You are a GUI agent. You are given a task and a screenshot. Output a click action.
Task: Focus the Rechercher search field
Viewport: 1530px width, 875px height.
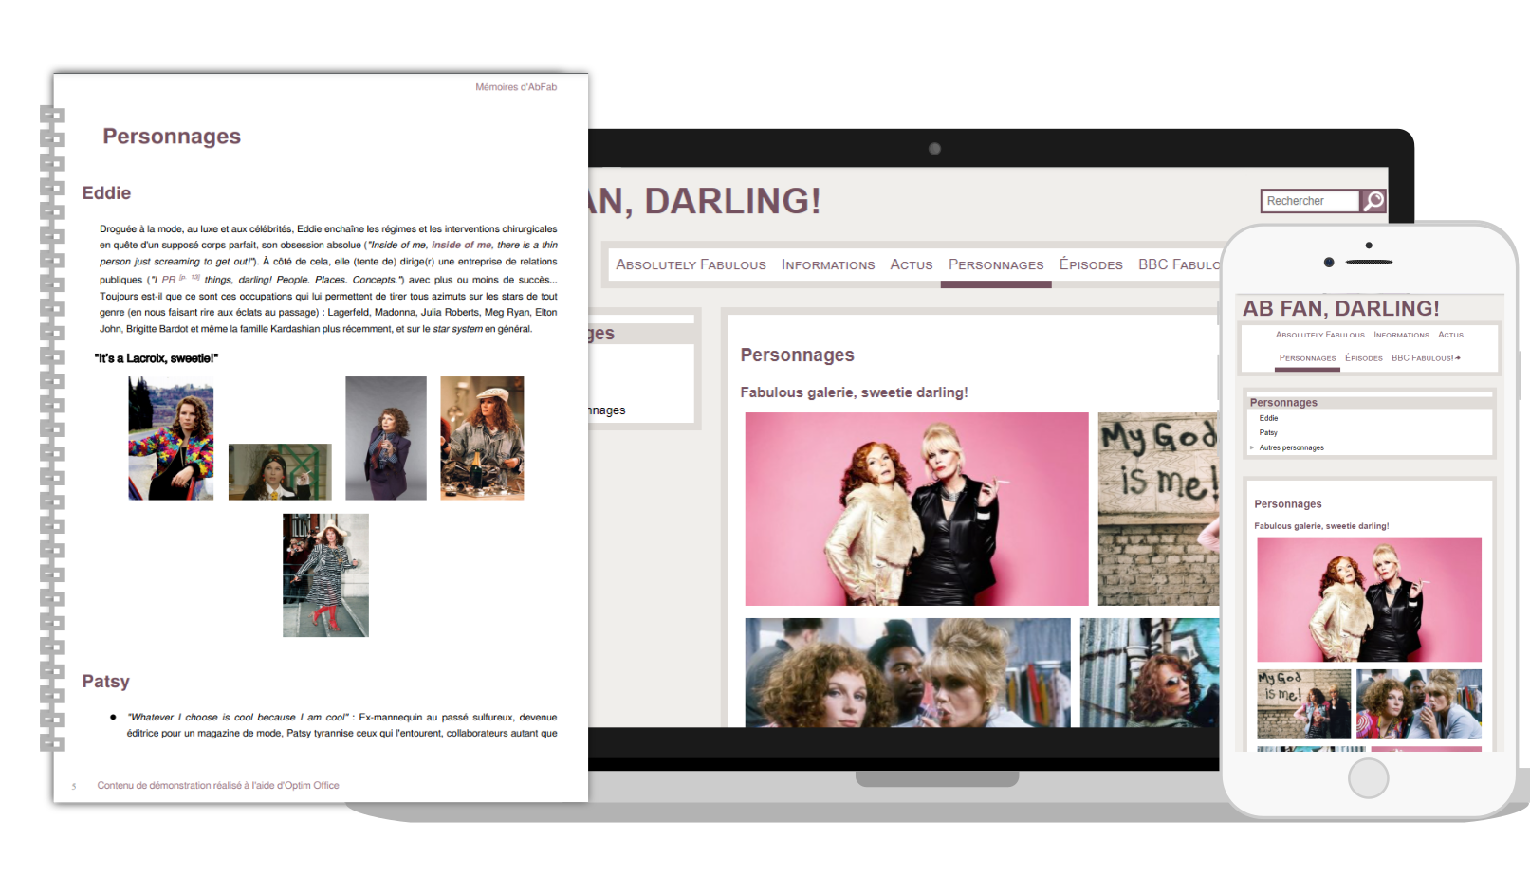1310,201
